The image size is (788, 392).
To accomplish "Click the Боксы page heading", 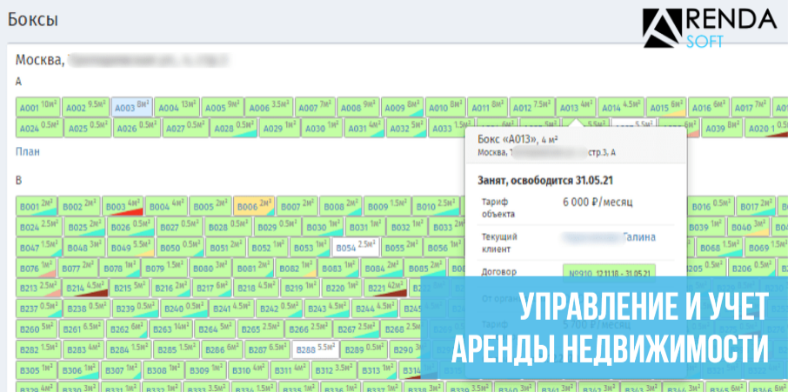I will pos(33,21).
